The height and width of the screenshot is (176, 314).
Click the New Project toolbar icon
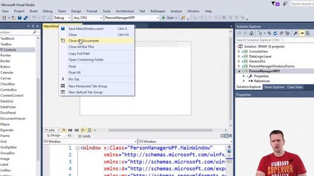click(x=4, y=18)
